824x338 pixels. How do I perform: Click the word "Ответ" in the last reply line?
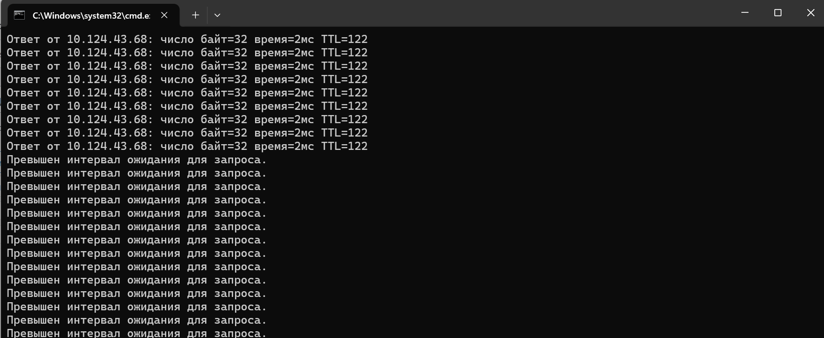[x=23, y=146]
